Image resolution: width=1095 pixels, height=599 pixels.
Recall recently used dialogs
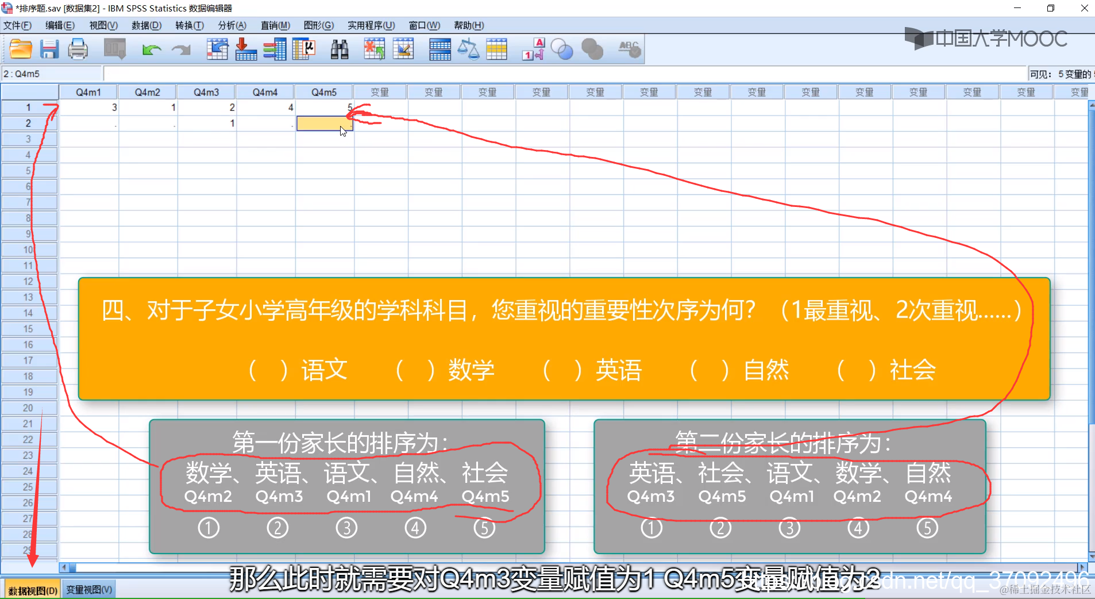pyautogui.click(x=115, y=49)
